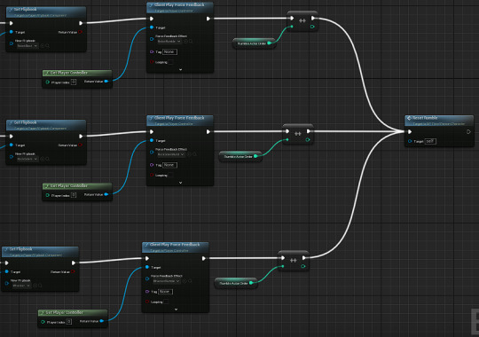Click Target pin on top Set Flipbook node
Image resolution: width=479 pixels, height=337 pixels.
tap(12, 32)
